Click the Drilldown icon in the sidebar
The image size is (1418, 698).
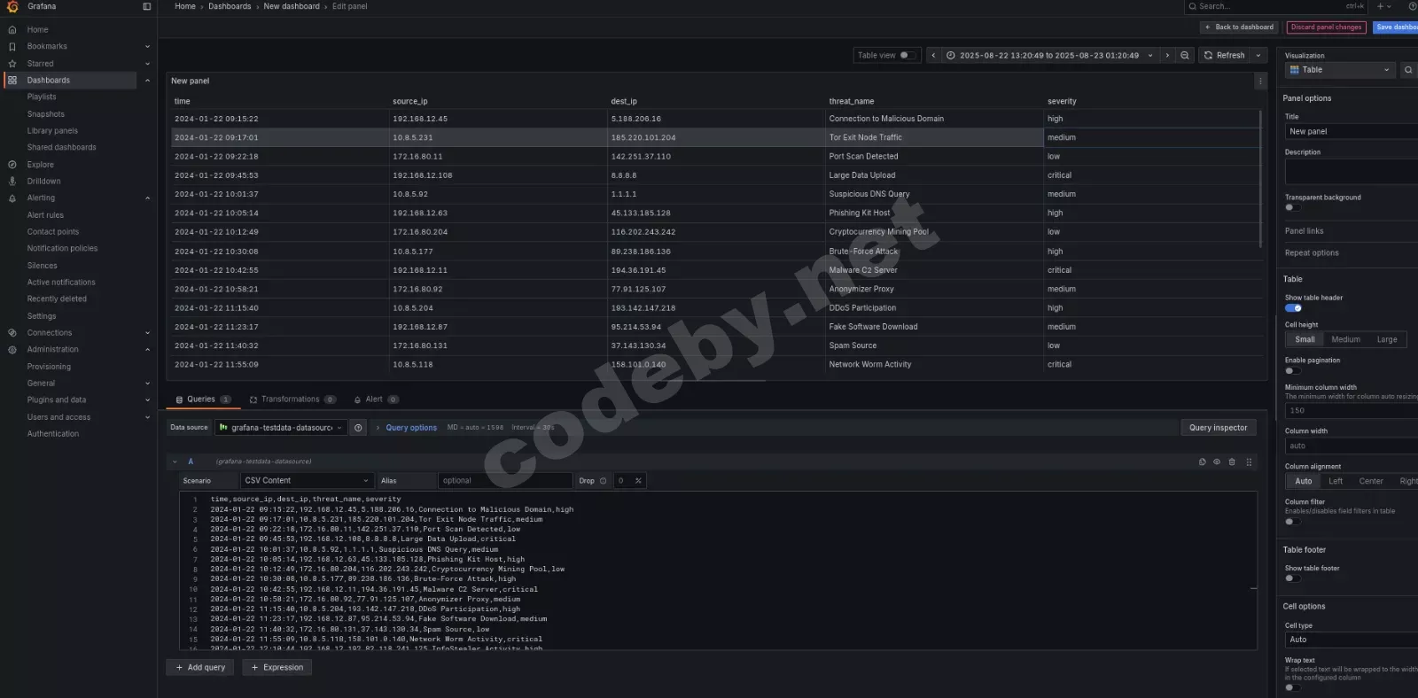12,182
